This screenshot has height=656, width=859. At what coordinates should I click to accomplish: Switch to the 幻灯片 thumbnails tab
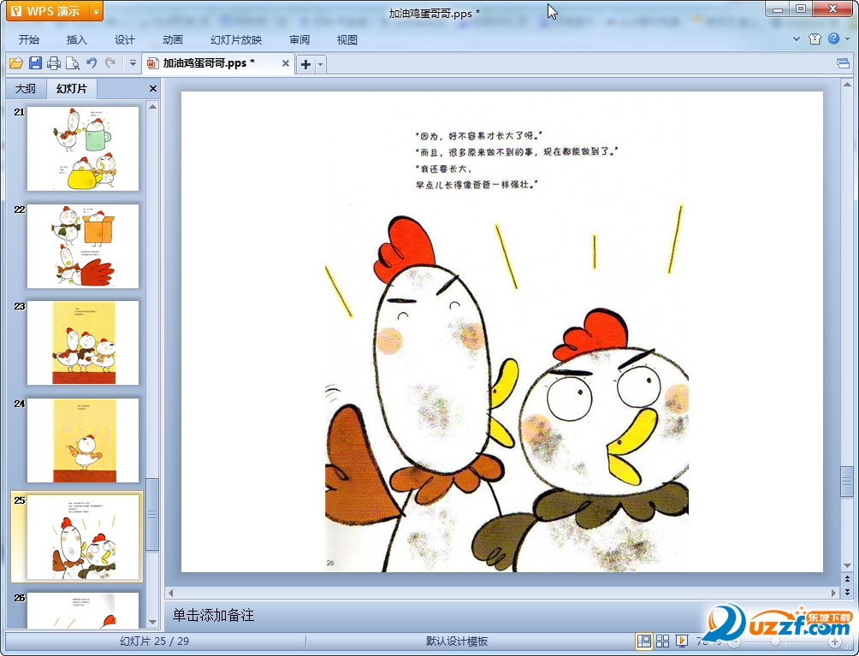[x=72, y=88]
